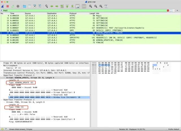Select packet 33 GRPC DATA row
Viewport: 181px width, 131px height.
click(x=90, y=30)
